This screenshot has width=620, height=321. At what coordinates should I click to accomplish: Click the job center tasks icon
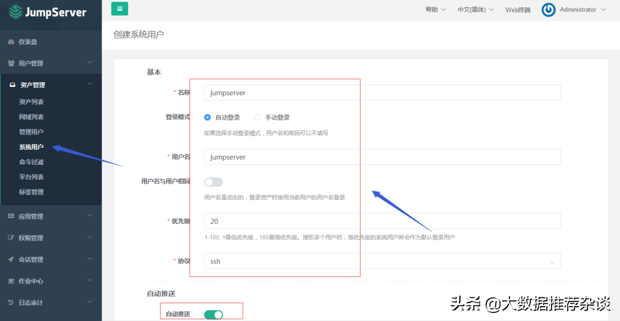click(x=11, y=281)
